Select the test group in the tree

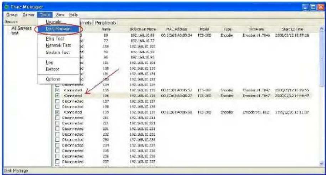(15, 33)
